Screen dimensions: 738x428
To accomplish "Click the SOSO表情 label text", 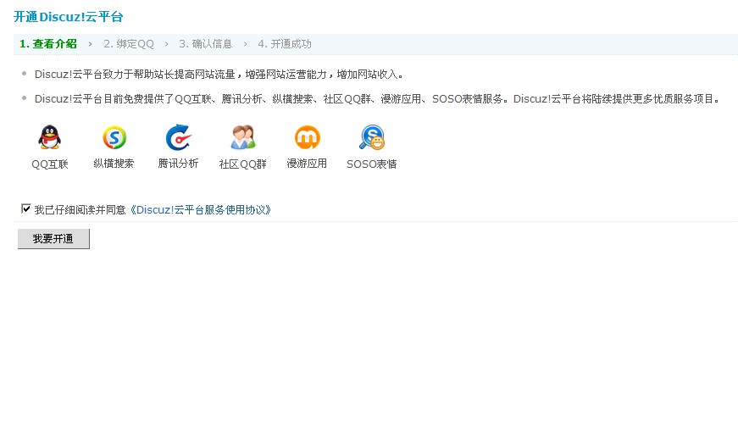I will tap(372, 164).
